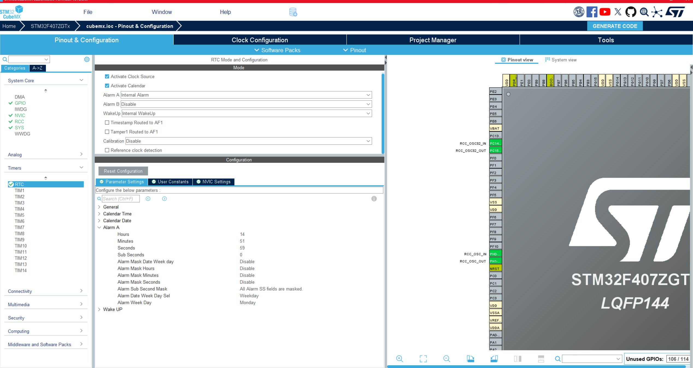Open the GitHub icon link
693x368 pixels.
[631, 12]
